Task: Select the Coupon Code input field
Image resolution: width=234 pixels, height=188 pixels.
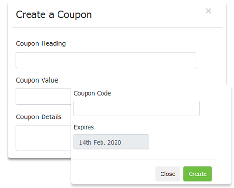Action: (x=136, y=108)
